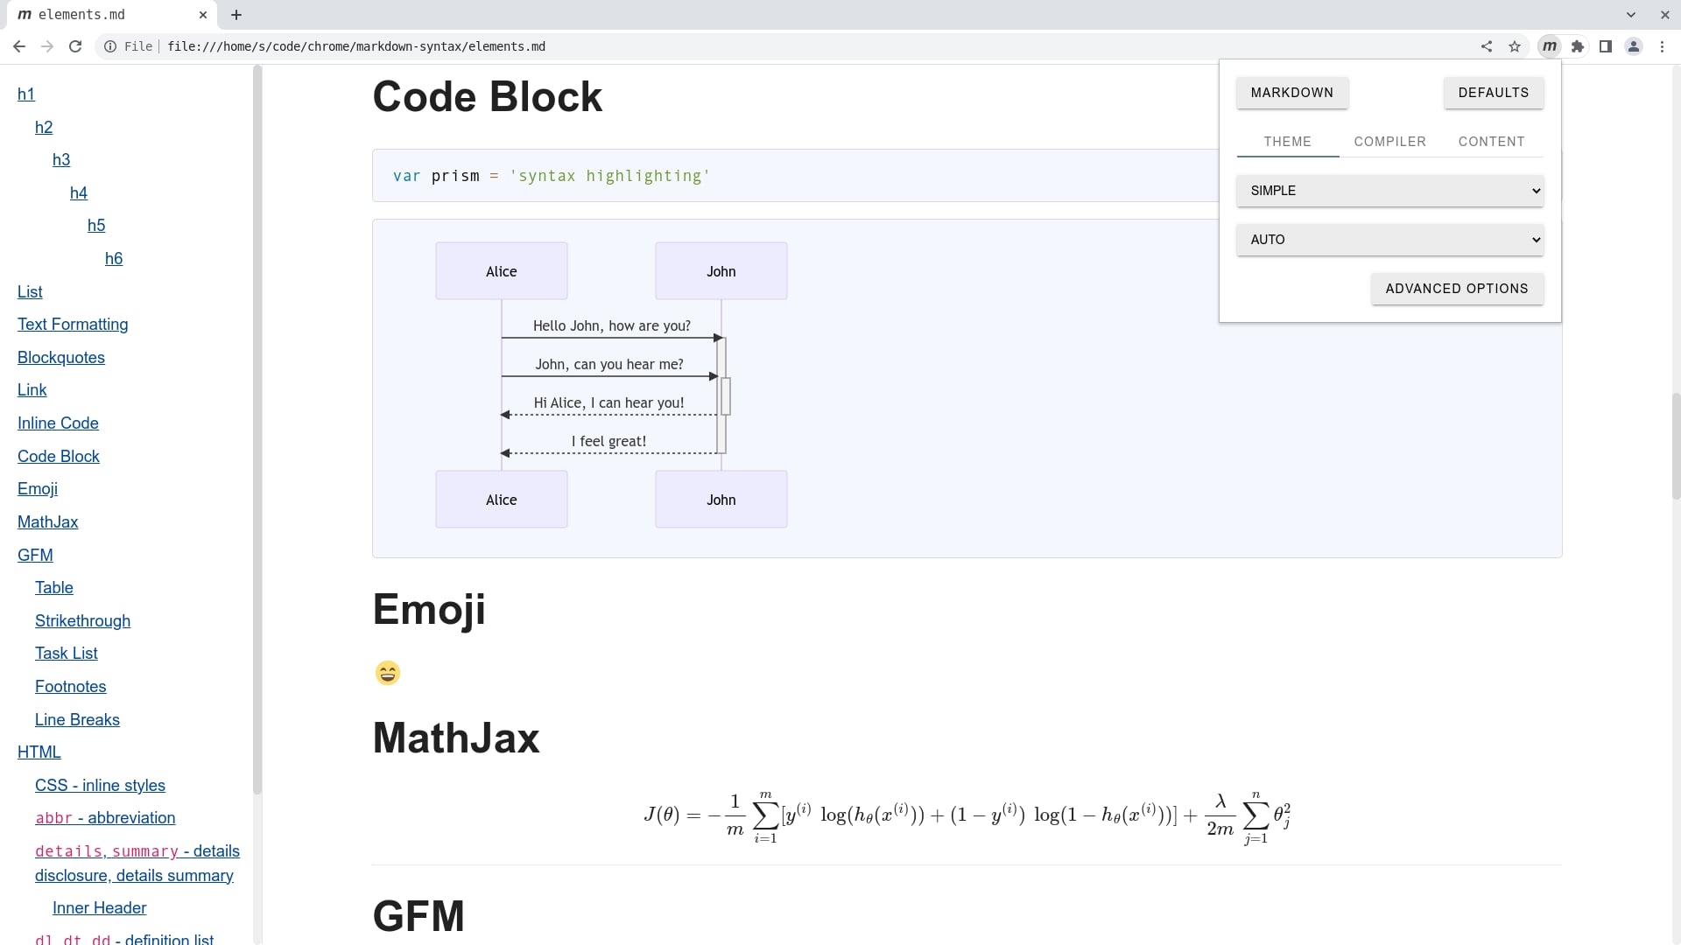The height and width of the screenshot is (945, 1681).
Task: Click the ADVANCED OPTIONS button
Action: point(1457,289)
